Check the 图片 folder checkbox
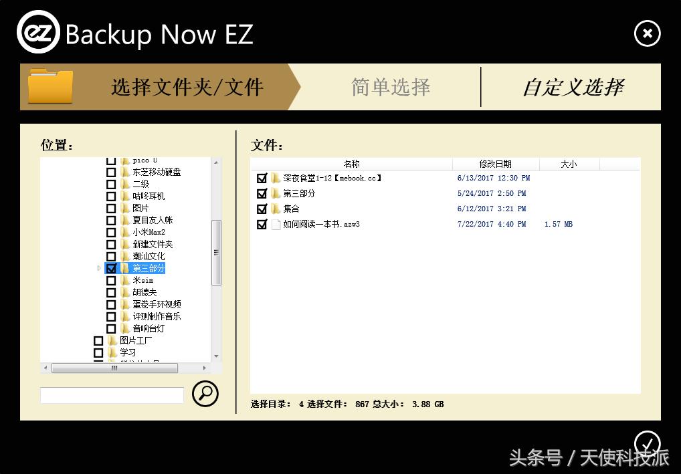This screenshot has height=474, width=681. point(111,209)
